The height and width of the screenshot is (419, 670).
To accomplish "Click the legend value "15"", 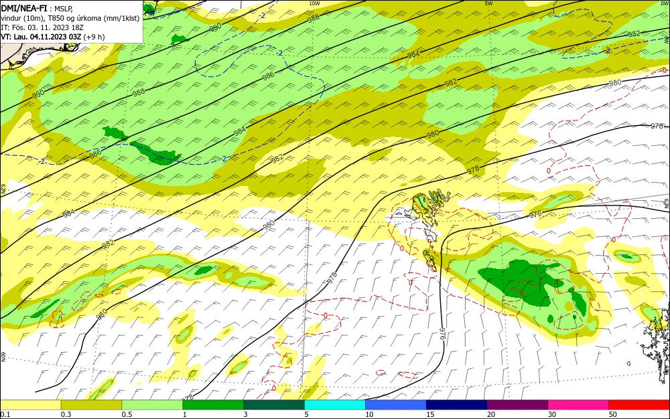I will point(430,414).
